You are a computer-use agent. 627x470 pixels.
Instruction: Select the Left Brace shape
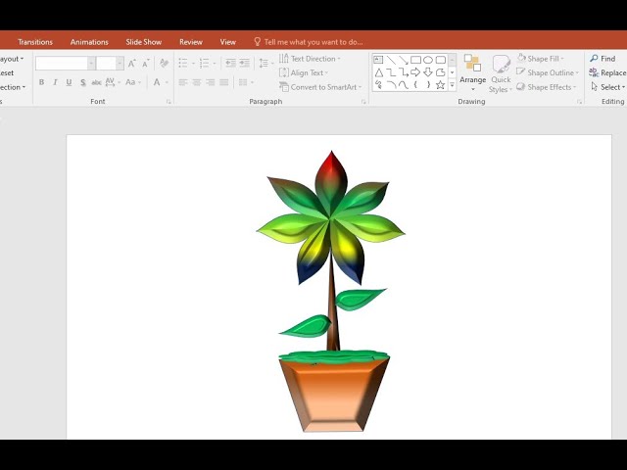click(x=415, y=85)
